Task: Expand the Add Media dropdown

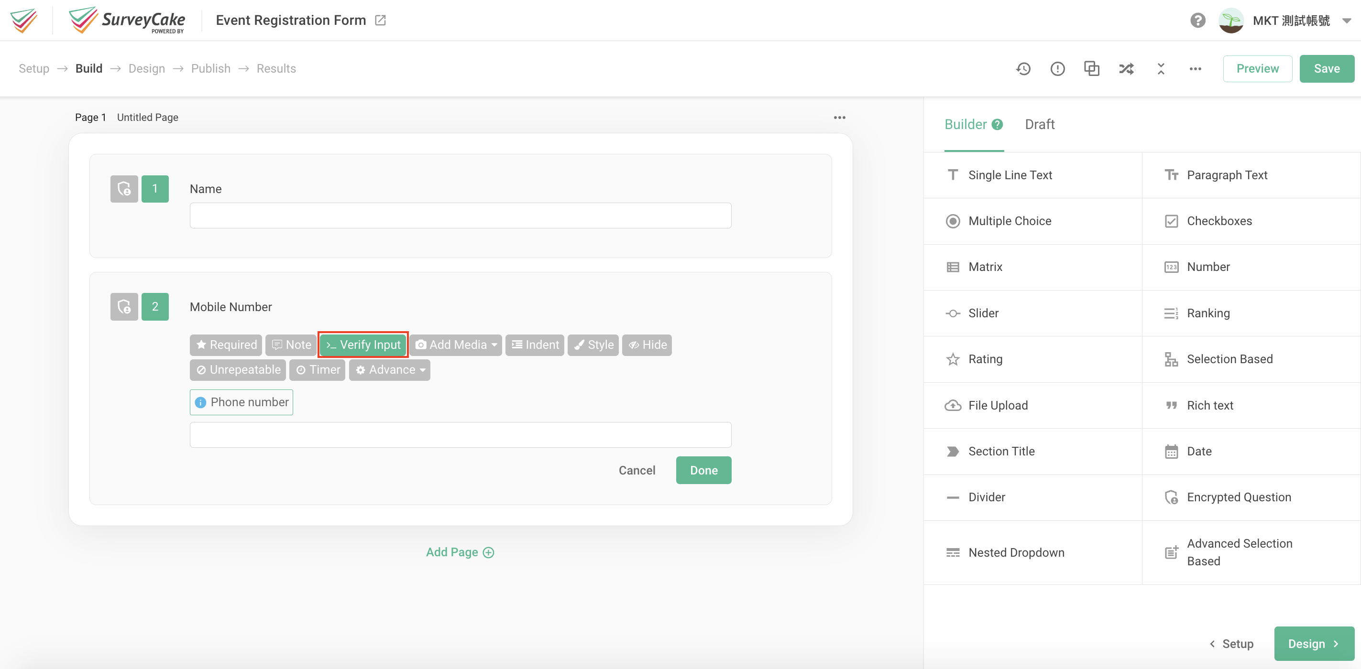Action: (455, 345)
